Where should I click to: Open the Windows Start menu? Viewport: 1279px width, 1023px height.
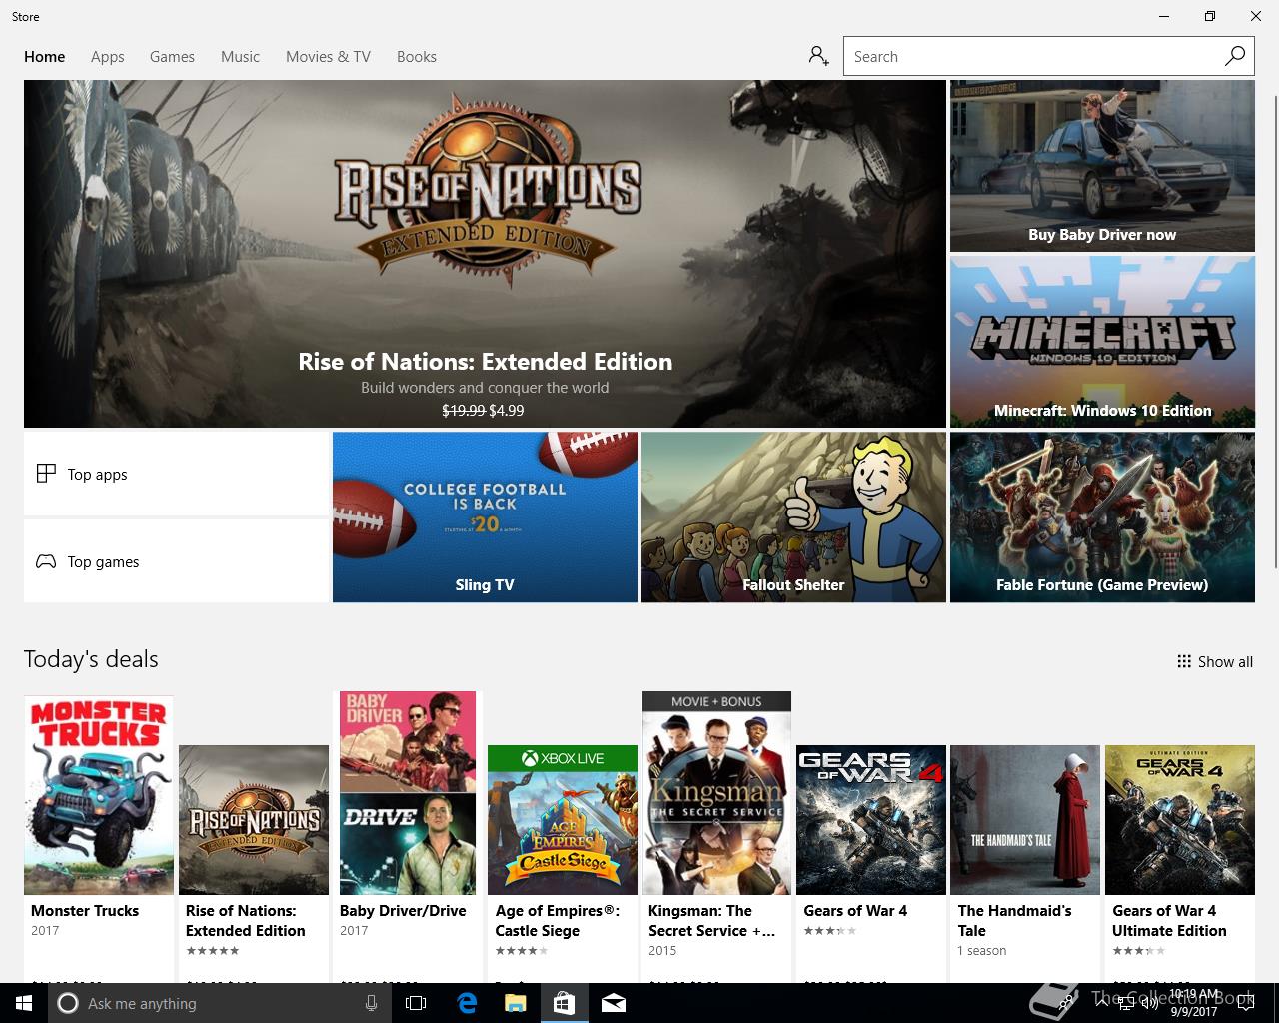click(x=24, y=1003)
